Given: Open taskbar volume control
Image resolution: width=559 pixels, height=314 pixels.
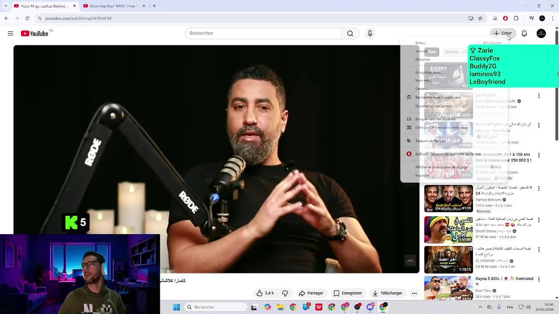Looking at the screenshot, I should pyautogui.click(x=528, y=307).
